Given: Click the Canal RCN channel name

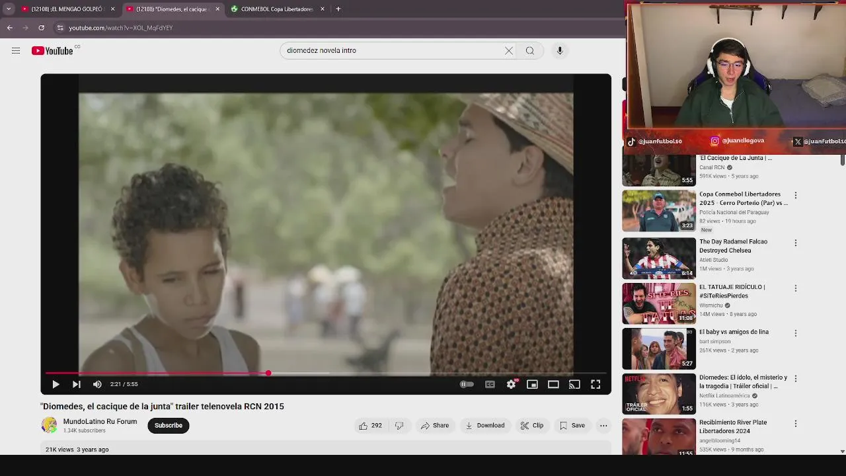Looking at the screenshot, I should pos(712,167).
